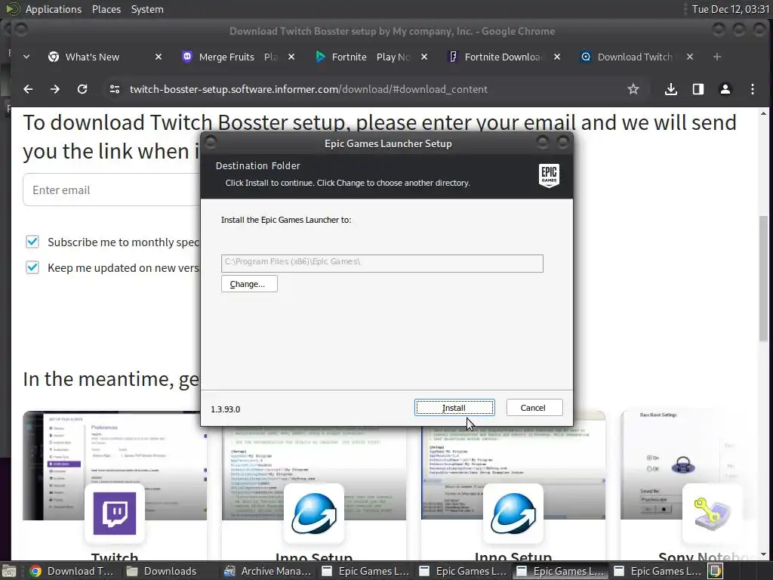Click the Enter email field
Image resolution: width=773 pixels, height=580 pixels.
[x=112, y=190]
